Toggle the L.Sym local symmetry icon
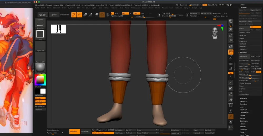 231,64
